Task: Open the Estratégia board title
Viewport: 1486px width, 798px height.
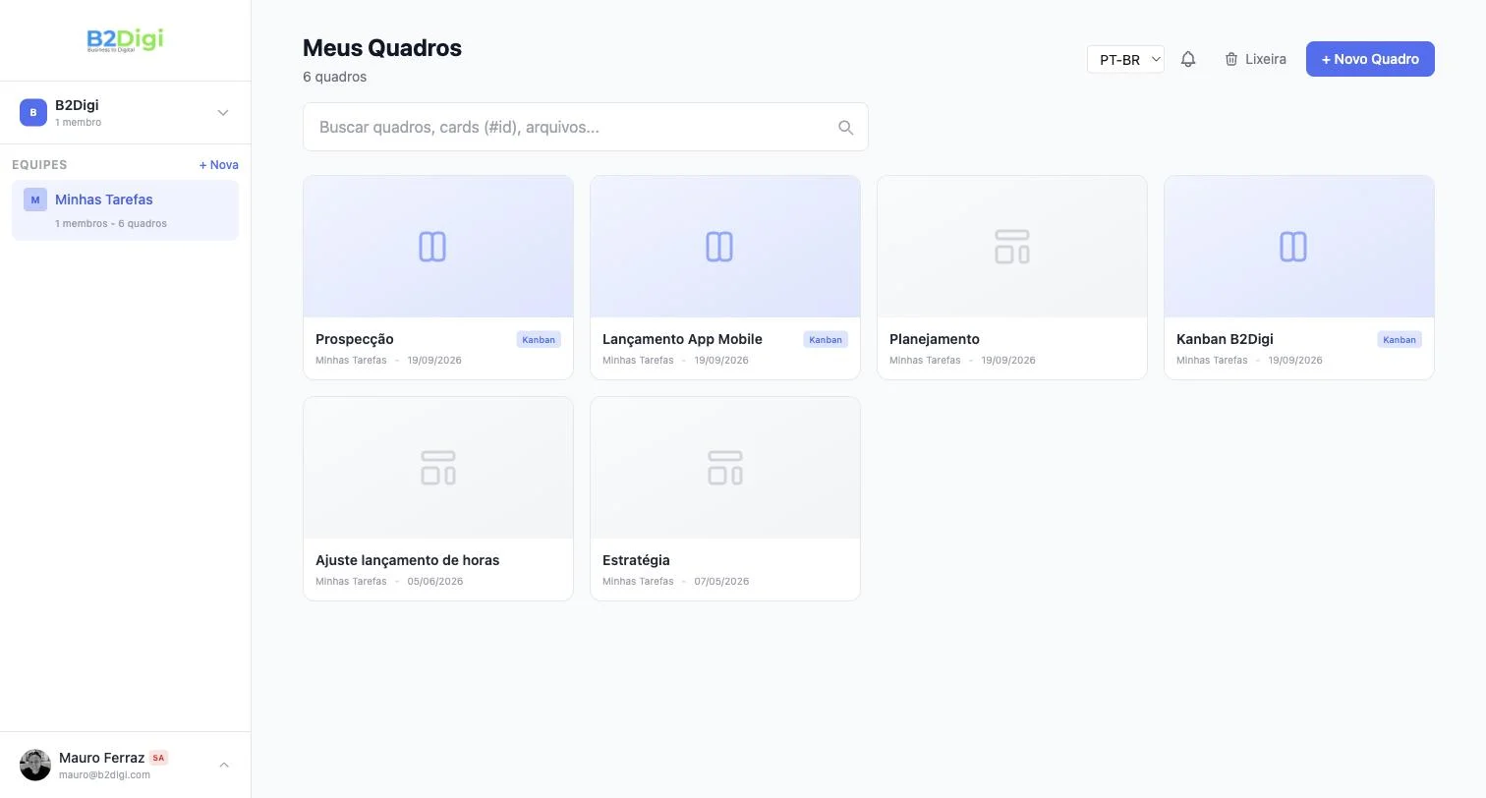Action: (636, 560)
